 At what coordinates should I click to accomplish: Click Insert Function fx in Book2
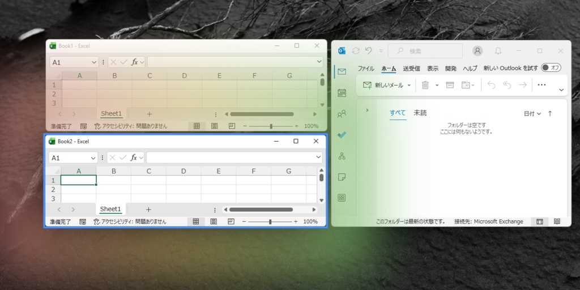[x=134, y=157]
